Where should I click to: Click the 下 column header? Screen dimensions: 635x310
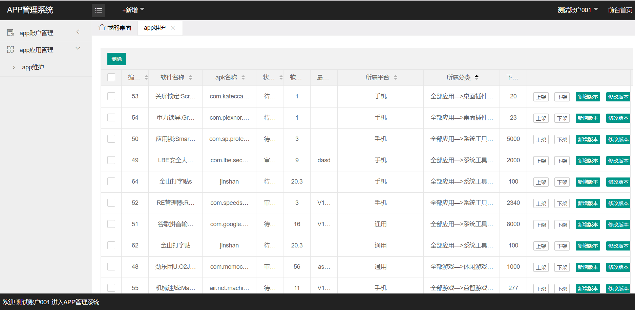513,77
